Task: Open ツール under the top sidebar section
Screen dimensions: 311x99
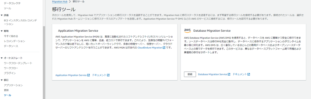Action: [x=8, y=8]
